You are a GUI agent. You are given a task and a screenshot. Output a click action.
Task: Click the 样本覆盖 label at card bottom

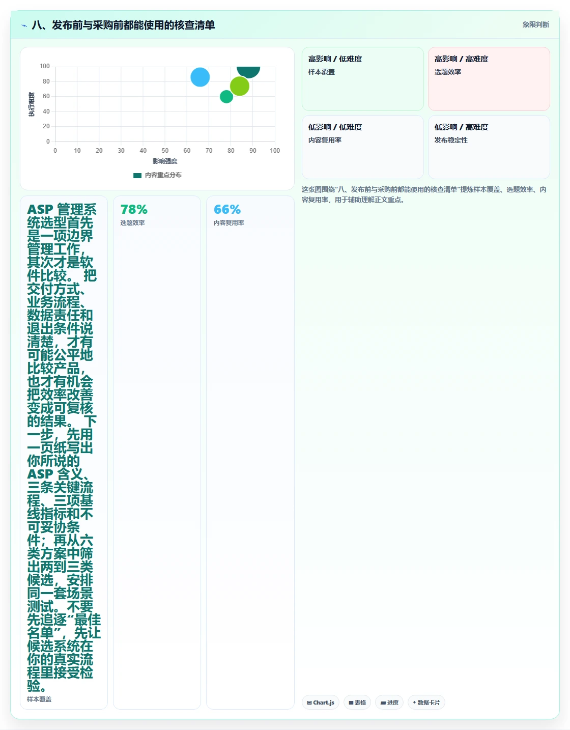click(x=39, y=699)
